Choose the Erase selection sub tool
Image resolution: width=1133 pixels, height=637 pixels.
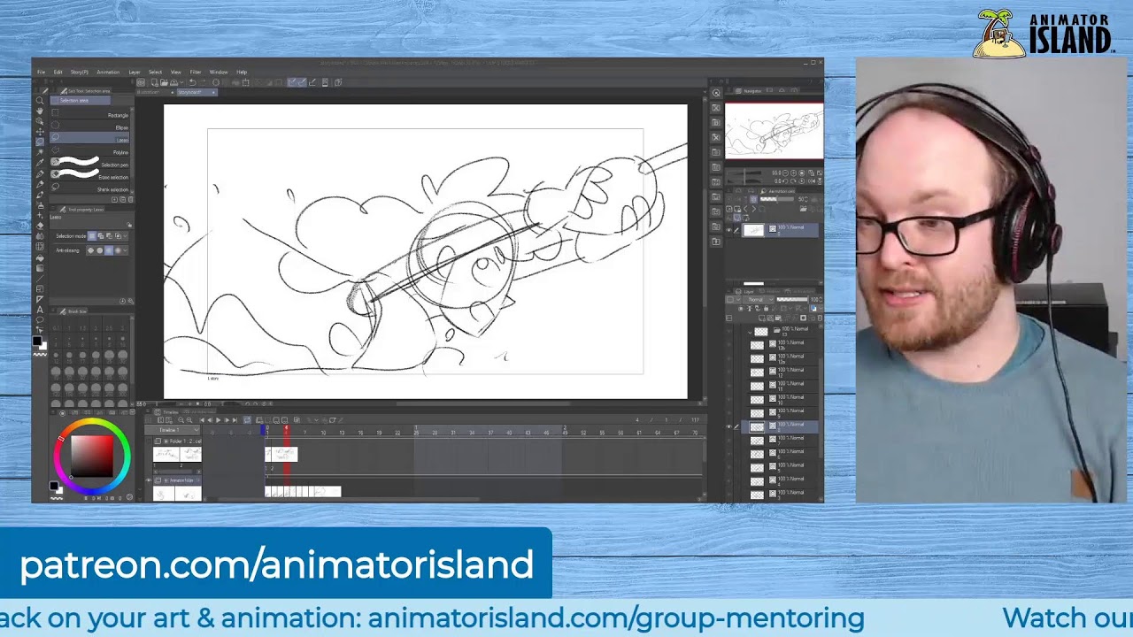click(x=89, y=177)
